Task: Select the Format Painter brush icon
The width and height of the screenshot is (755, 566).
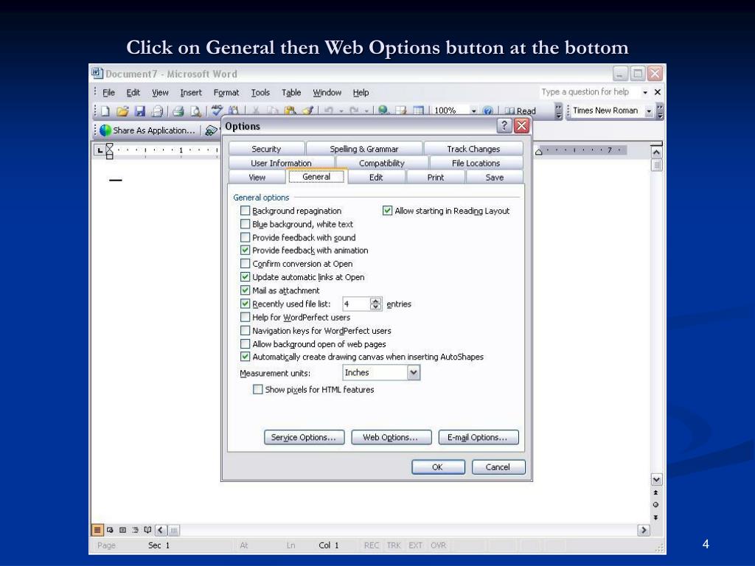Action: (307, 111)
